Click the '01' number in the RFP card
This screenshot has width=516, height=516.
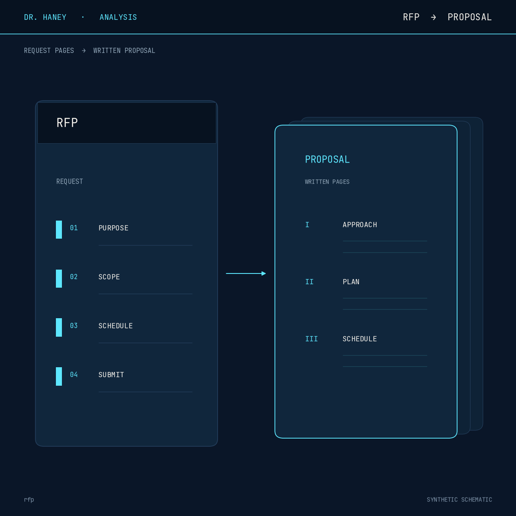point(74,228)
